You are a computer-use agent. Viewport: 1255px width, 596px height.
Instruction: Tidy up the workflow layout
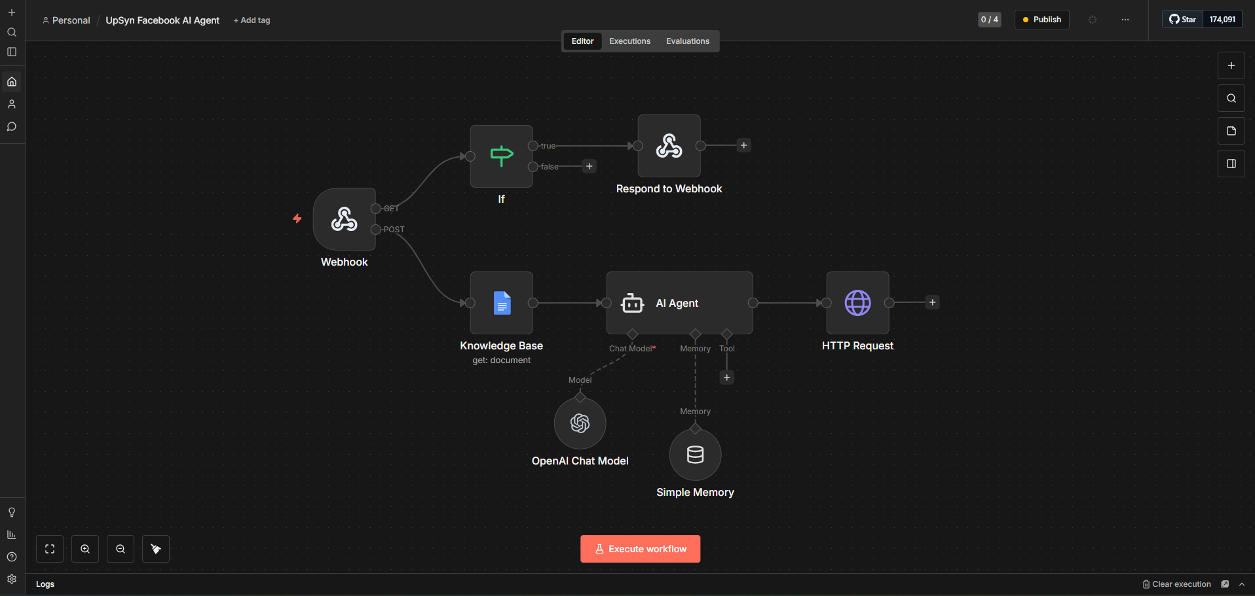tap(155, 548)
